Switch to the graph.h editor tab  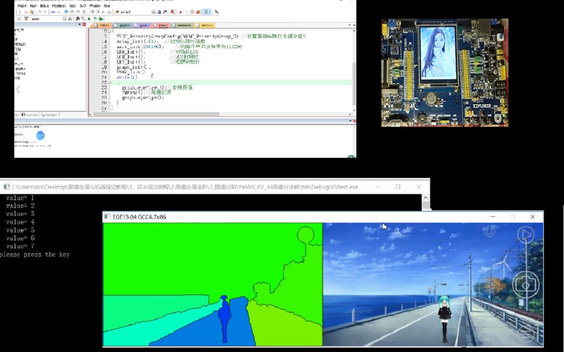point(123,25)
